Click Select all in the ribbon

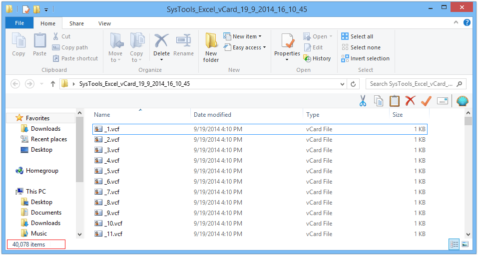point(357,36)
